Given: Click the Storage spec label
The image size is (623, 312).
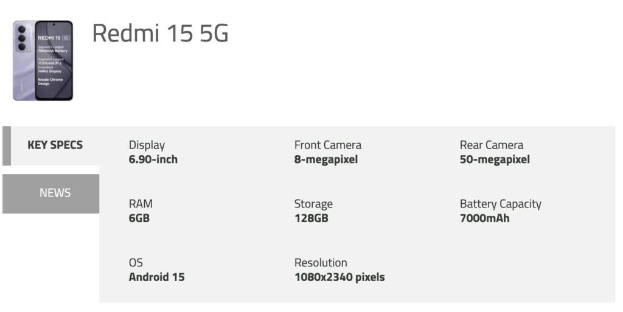Looking at the screenshot, I should 313,204.
